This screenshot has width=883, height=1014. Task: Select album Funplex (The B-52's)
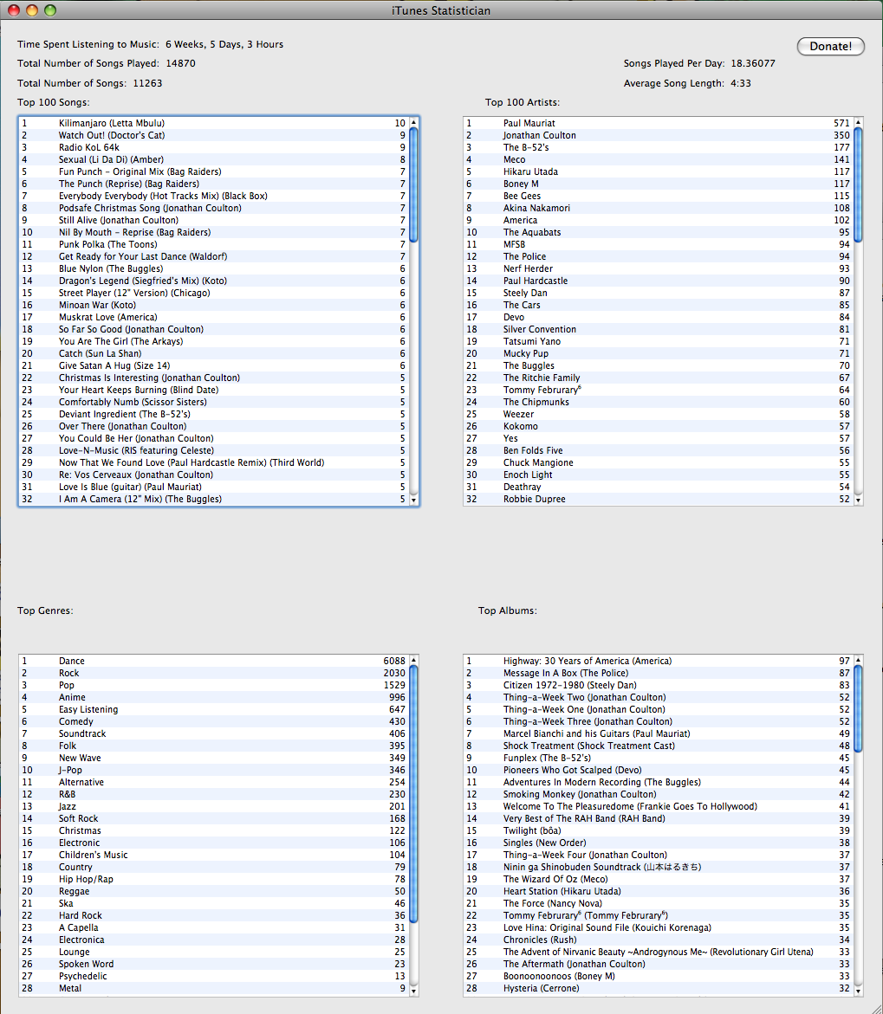[659, 758]
